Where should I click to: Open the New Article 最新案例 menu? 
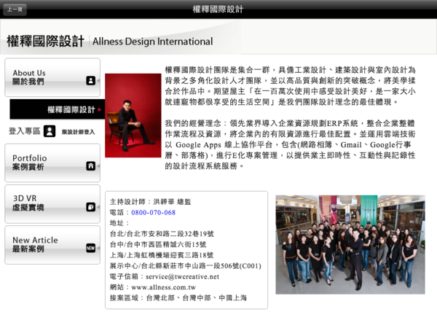52,245
